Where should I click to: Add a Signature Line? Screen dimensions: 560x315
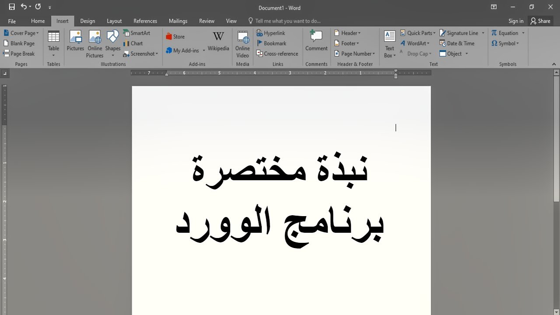coord(459,33)
